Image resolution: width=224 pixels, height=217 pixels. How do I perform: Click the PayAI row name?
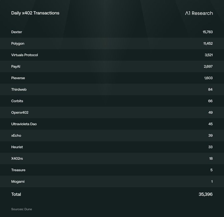click(16, 67)
